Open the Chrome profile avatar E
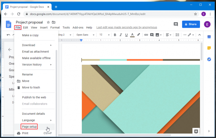The image size is (216, 138). pyautogui.click(x=204, y=14)
